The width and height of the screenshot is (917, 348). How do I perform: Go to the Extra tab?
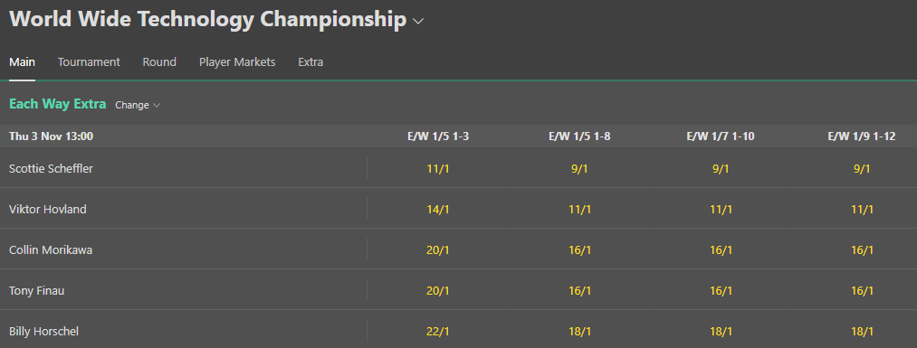310,61
